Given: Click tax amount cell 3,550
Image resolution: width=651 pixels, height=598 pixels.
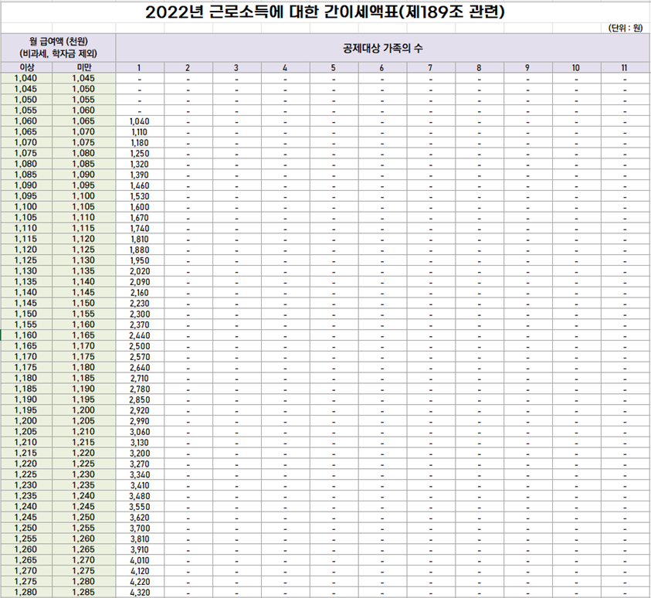Looking at the screenshot, I should 140,507.
